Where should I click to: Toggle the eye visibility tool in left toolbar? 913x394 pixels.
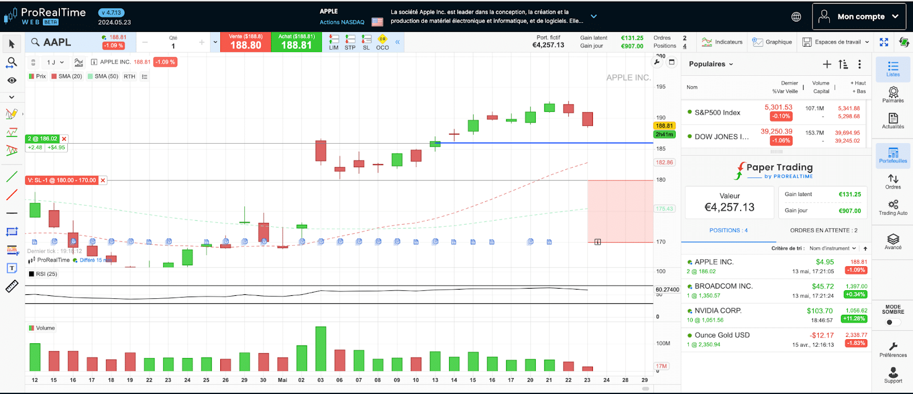(11, 80)
